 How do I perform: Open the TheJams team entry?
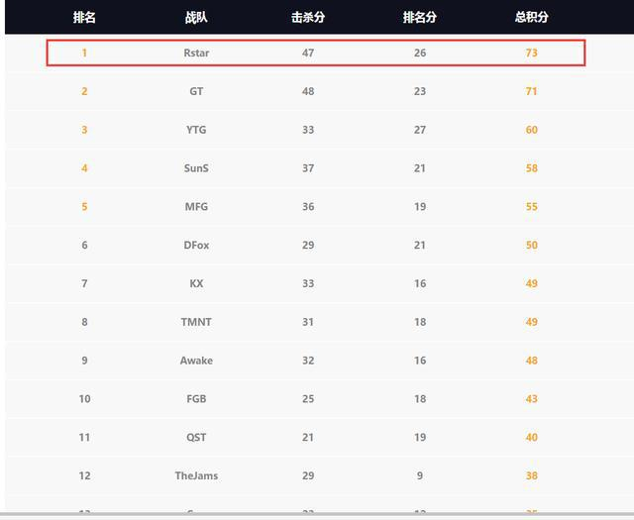click(196, 476)
